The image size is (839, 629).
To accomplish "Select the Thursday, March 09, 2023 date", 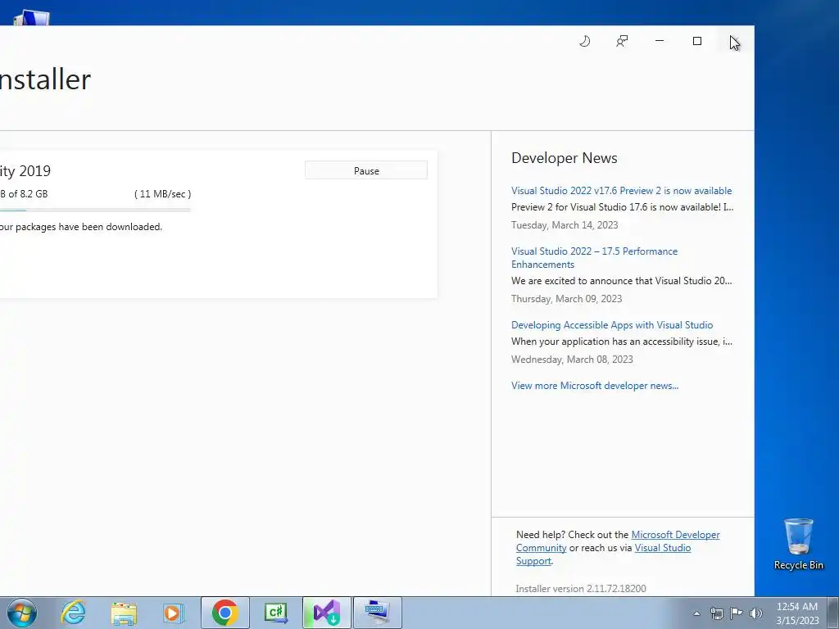I will click(x=566, y=299).
